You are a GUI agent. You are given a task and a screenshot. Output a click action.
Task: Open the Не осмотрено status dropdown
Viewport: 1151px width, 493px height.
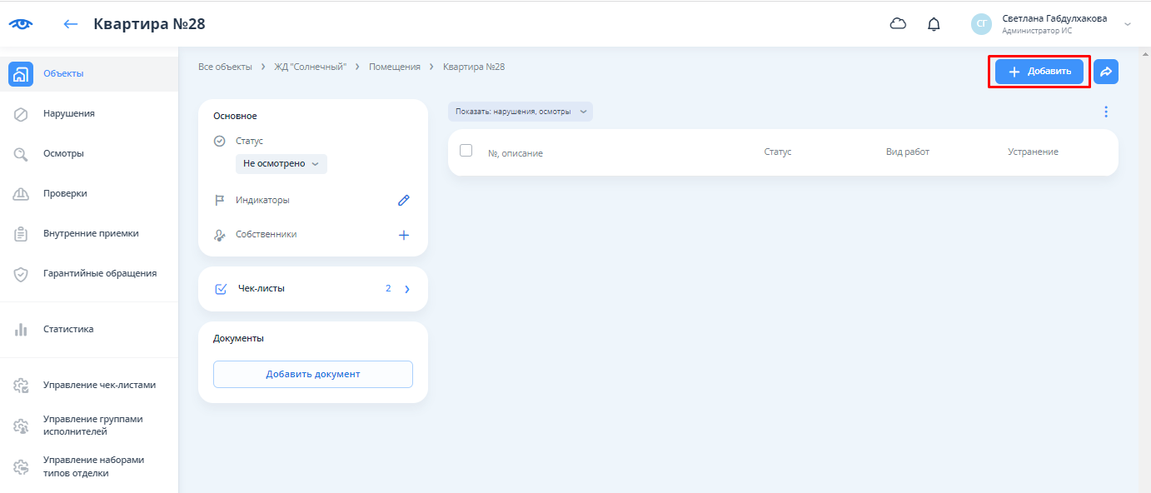coord(282,164)
